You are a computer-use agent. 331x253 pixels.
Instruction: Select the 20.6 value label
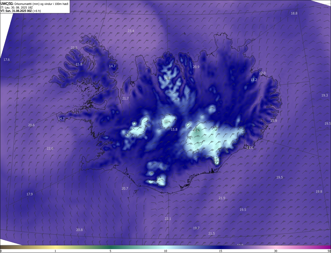[x=31, y=125]
